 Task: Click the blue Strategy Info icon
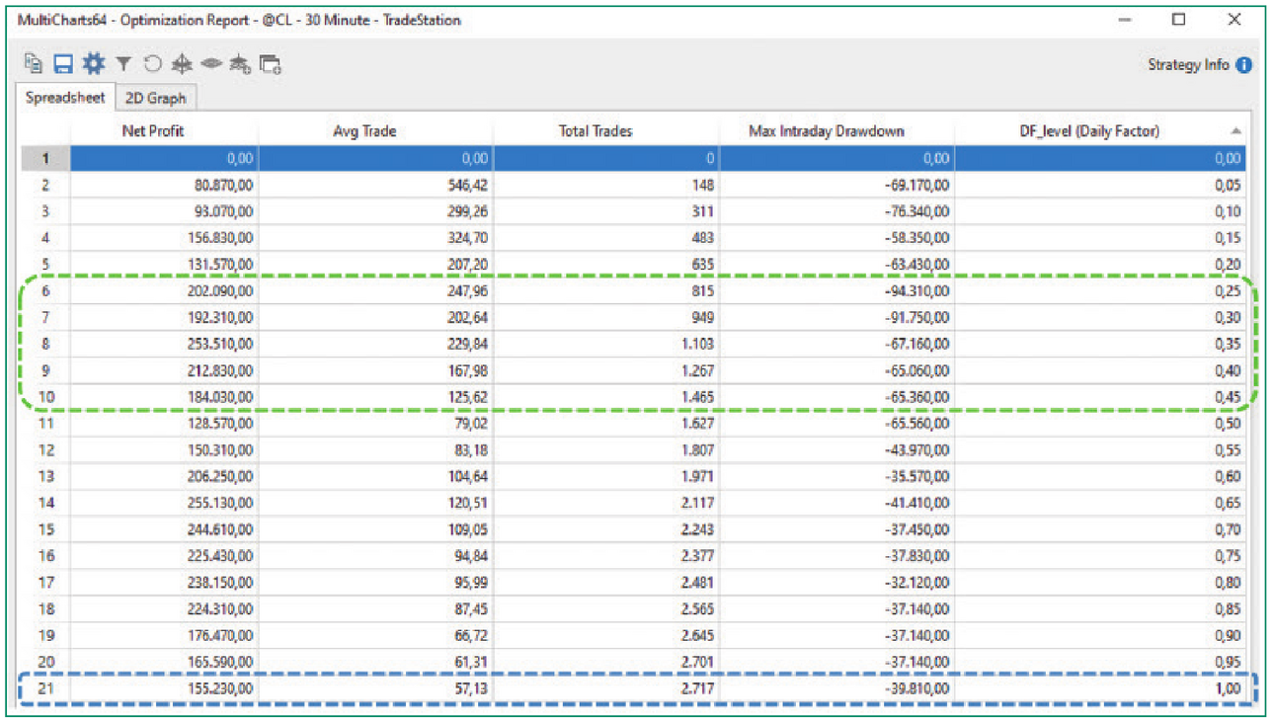pos(1243,65)
